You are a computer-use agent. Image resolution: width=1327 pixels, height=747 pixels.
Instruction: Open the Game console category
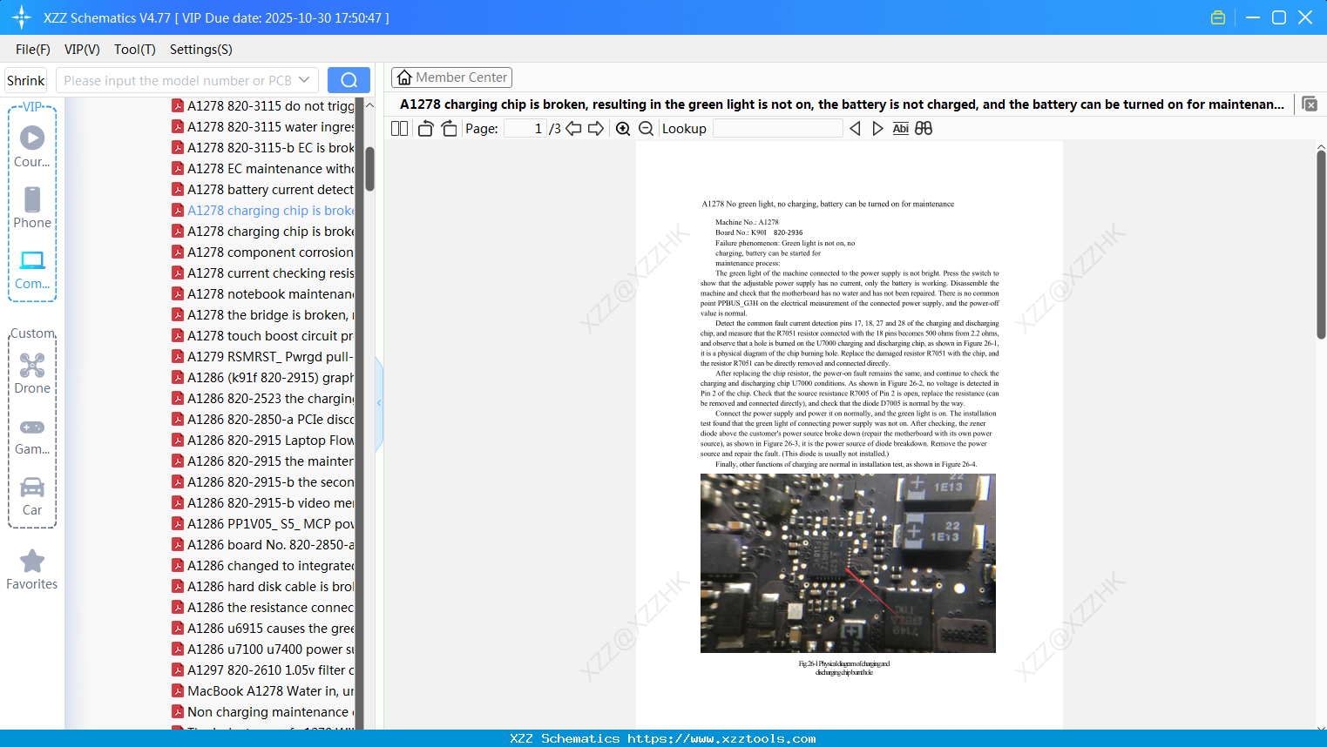point(32,435)
